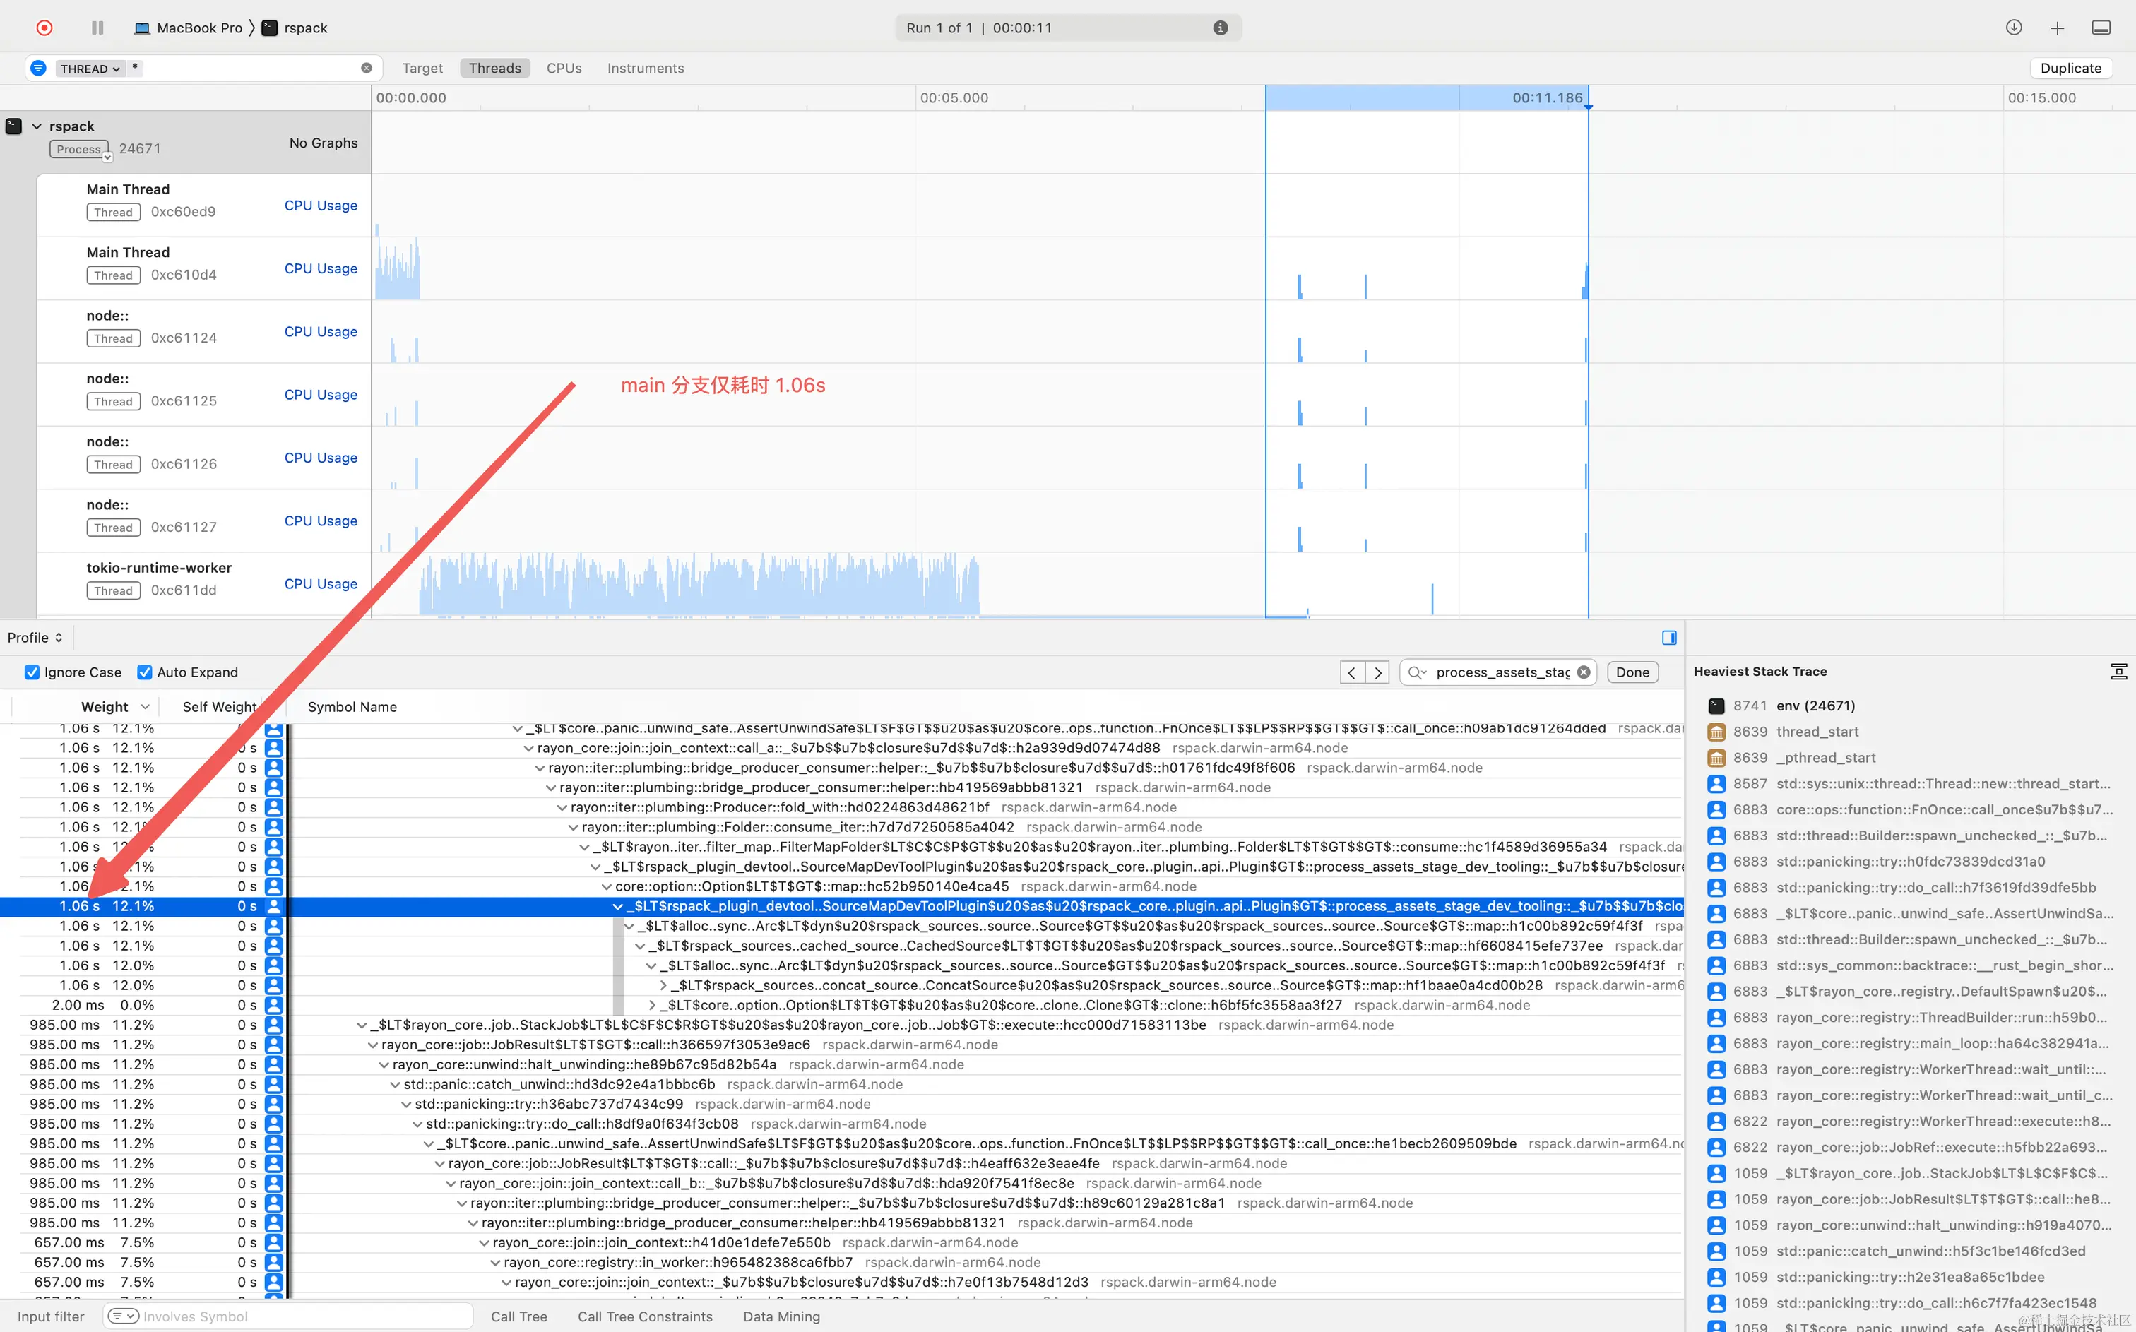This screenshot has width=2136, height=1332.
Task: Disable the Auto Expand checkbox
Action: pos(146,672)
